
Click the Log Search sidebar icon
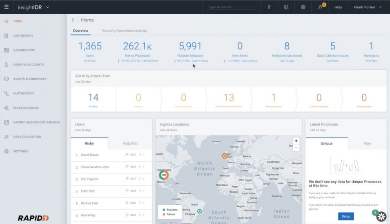tap(7, 36)
